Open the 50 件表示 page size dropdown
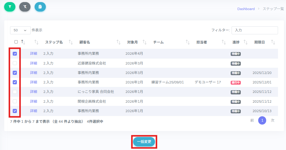 pyautogui.click(x=20, y=30)
